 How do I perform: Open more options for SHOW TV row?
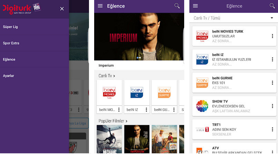pos(272,106)
